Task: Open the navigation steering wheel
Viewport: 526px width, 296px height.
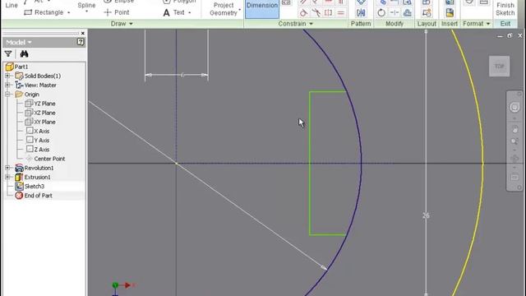Action: tap(514, 108)
